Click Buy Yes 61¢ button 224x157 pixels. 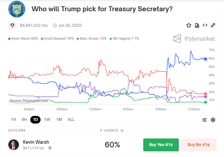161,145
